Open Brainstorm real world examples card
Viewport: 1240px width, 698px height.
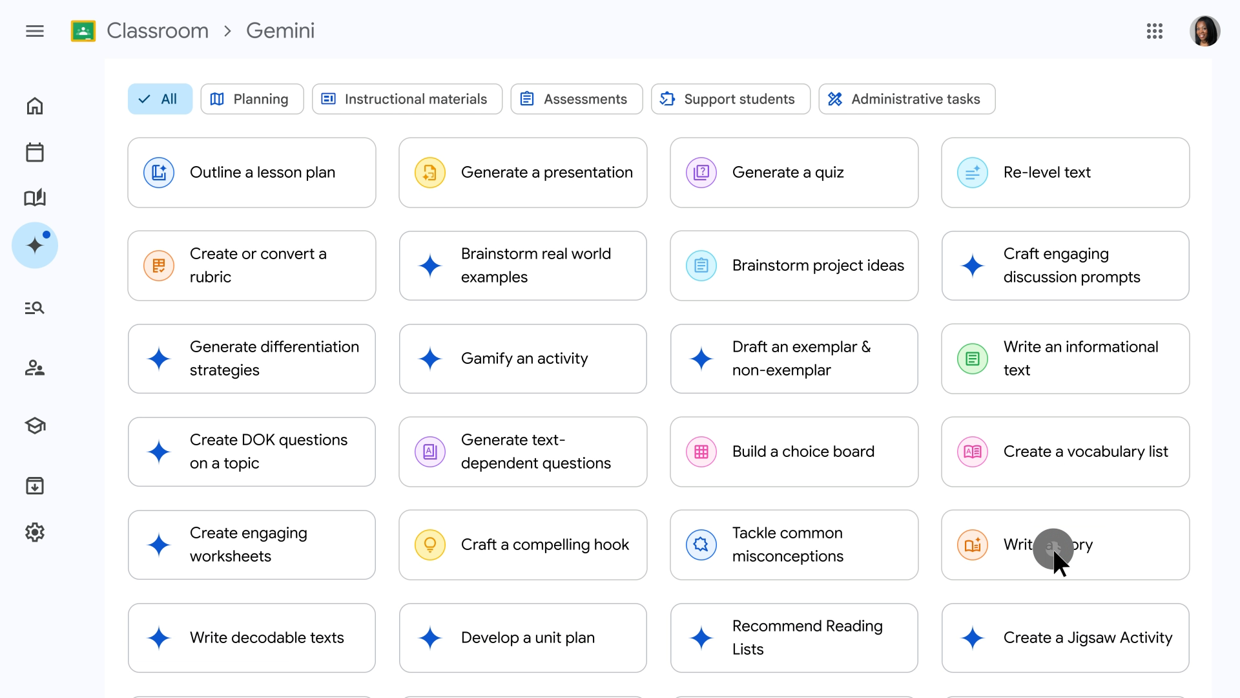[523, 266]
